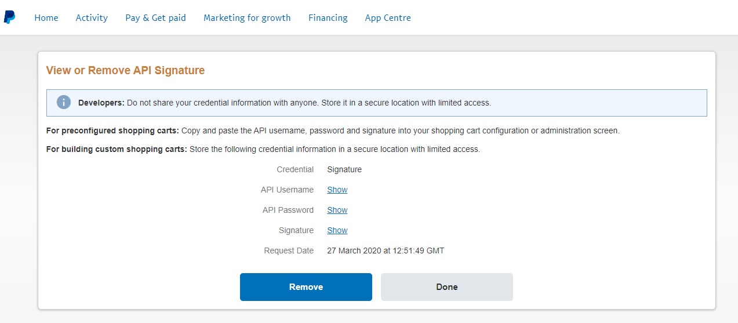Click the PayPal logo icon

(9, 17)
